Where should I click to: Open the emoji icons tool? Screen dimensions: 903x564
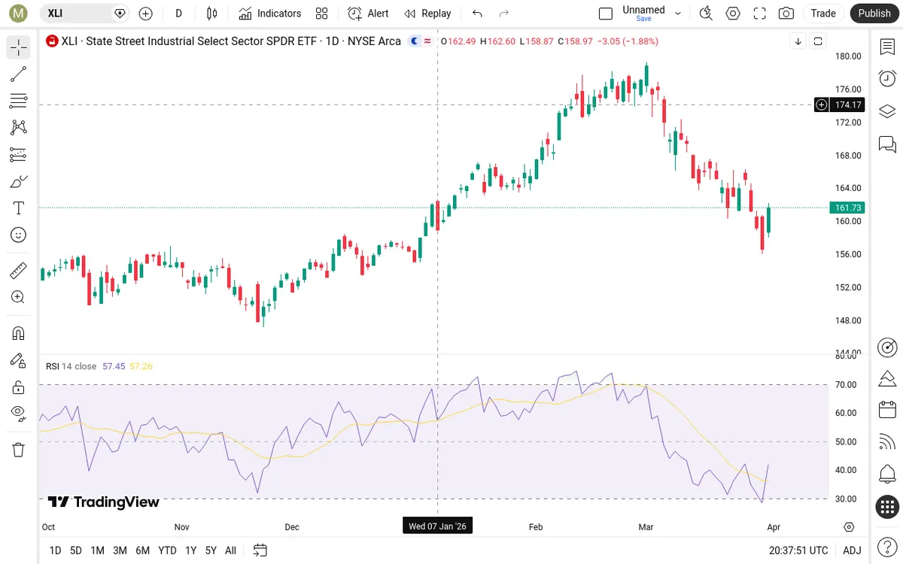19,235
